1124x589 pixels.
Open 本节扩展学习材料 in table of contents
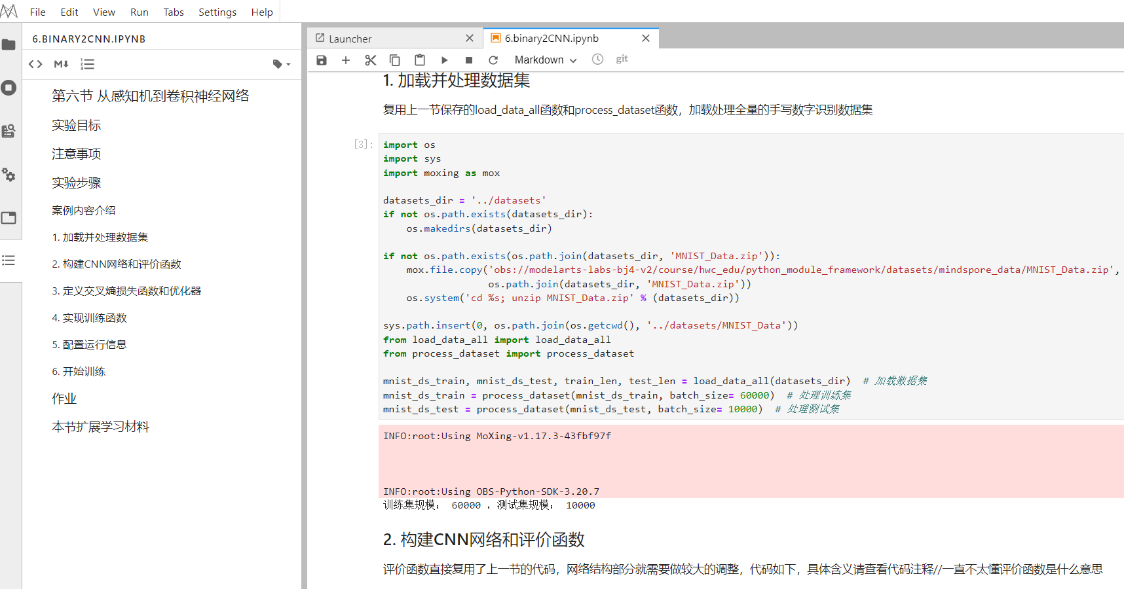tap(101, 427)
